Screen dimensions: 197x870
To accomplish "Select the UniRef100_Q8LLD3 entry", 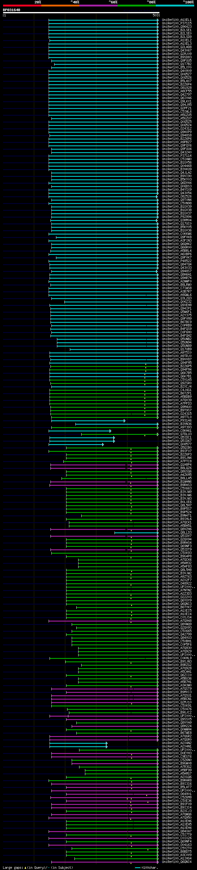I will coord(176,533).
